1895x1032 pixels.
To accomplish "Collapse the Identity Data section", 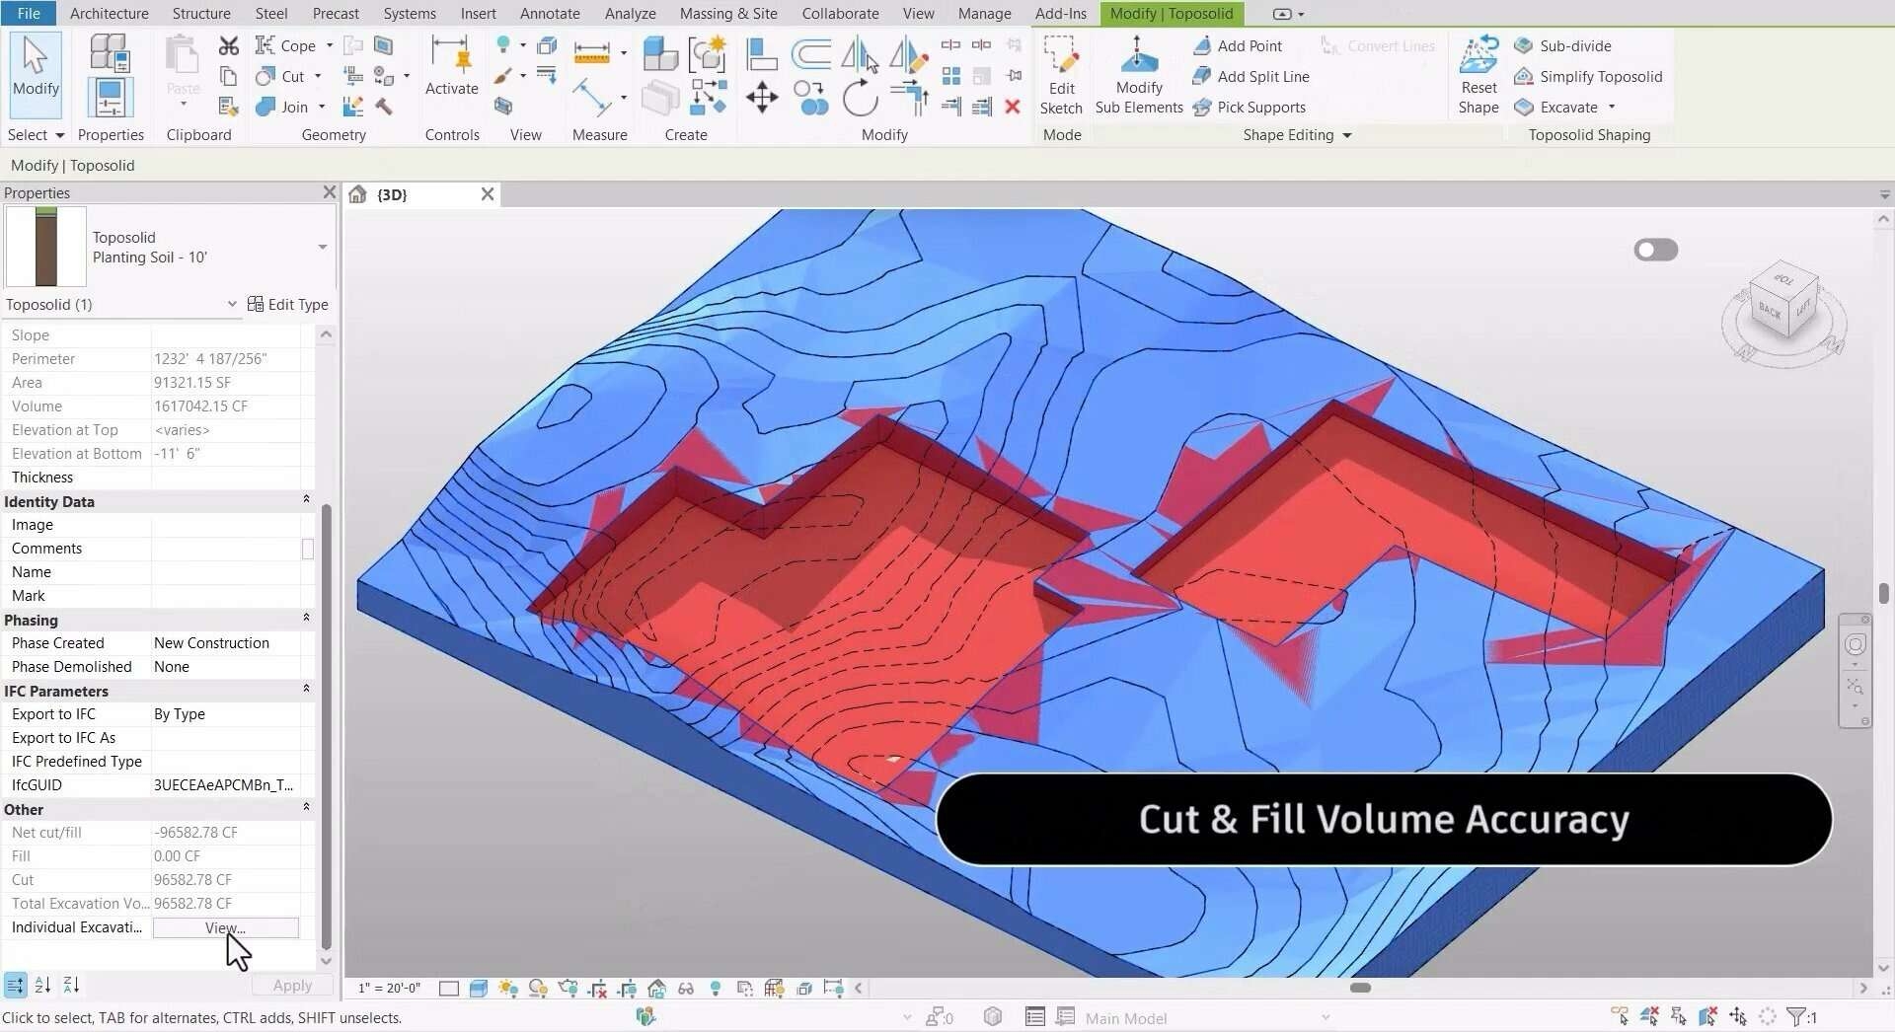I will [x=306, y=500].
